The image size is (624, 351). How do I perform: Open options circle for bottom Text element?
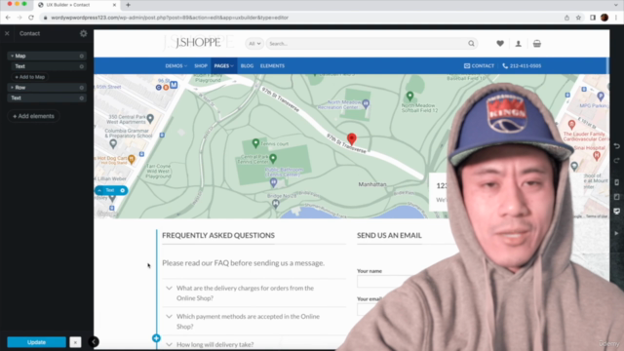(82, 97)
